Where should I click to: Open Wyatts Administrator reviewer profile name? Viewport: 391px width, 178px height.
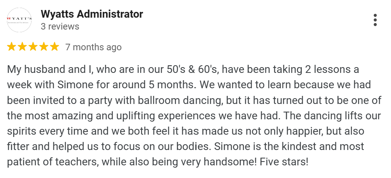point(92,14)
